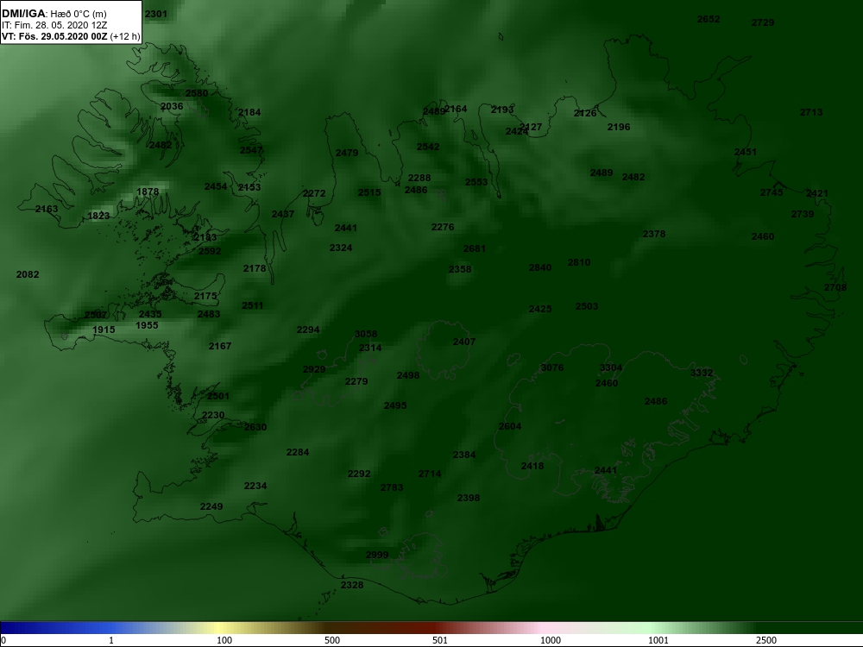Select the 2999 value near the south coast
Viewport: 863px width, 647px height.
pos(377,555)
